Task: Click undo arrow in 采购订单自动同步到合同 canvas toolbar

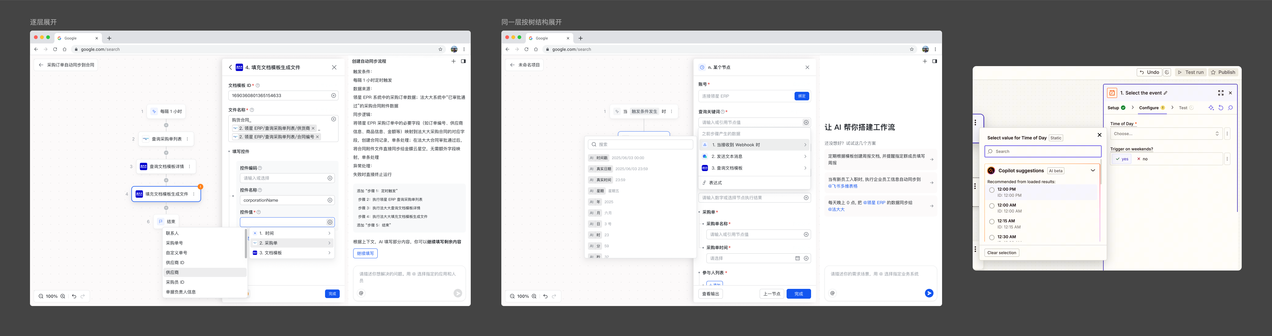Action: click(74, 297)
